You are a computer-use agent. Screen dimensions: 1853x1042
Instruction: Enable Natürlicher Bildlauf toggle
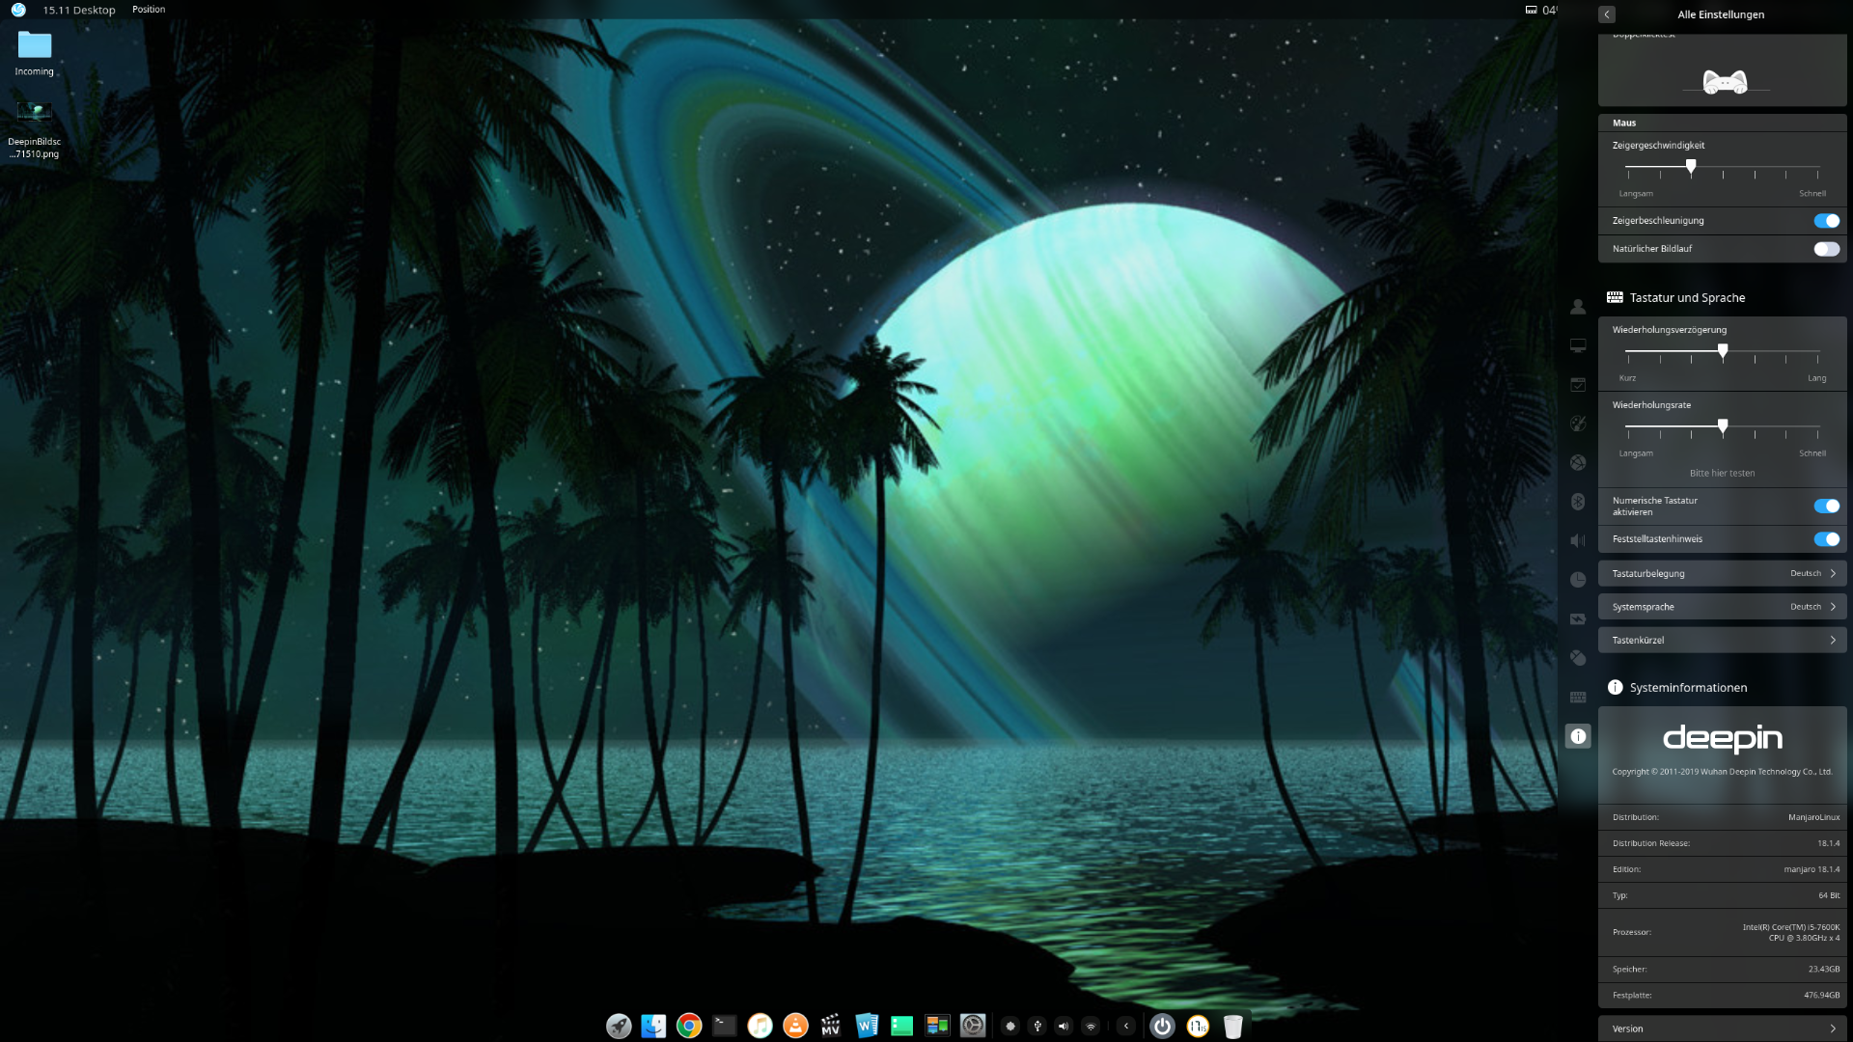point(1826,249)
